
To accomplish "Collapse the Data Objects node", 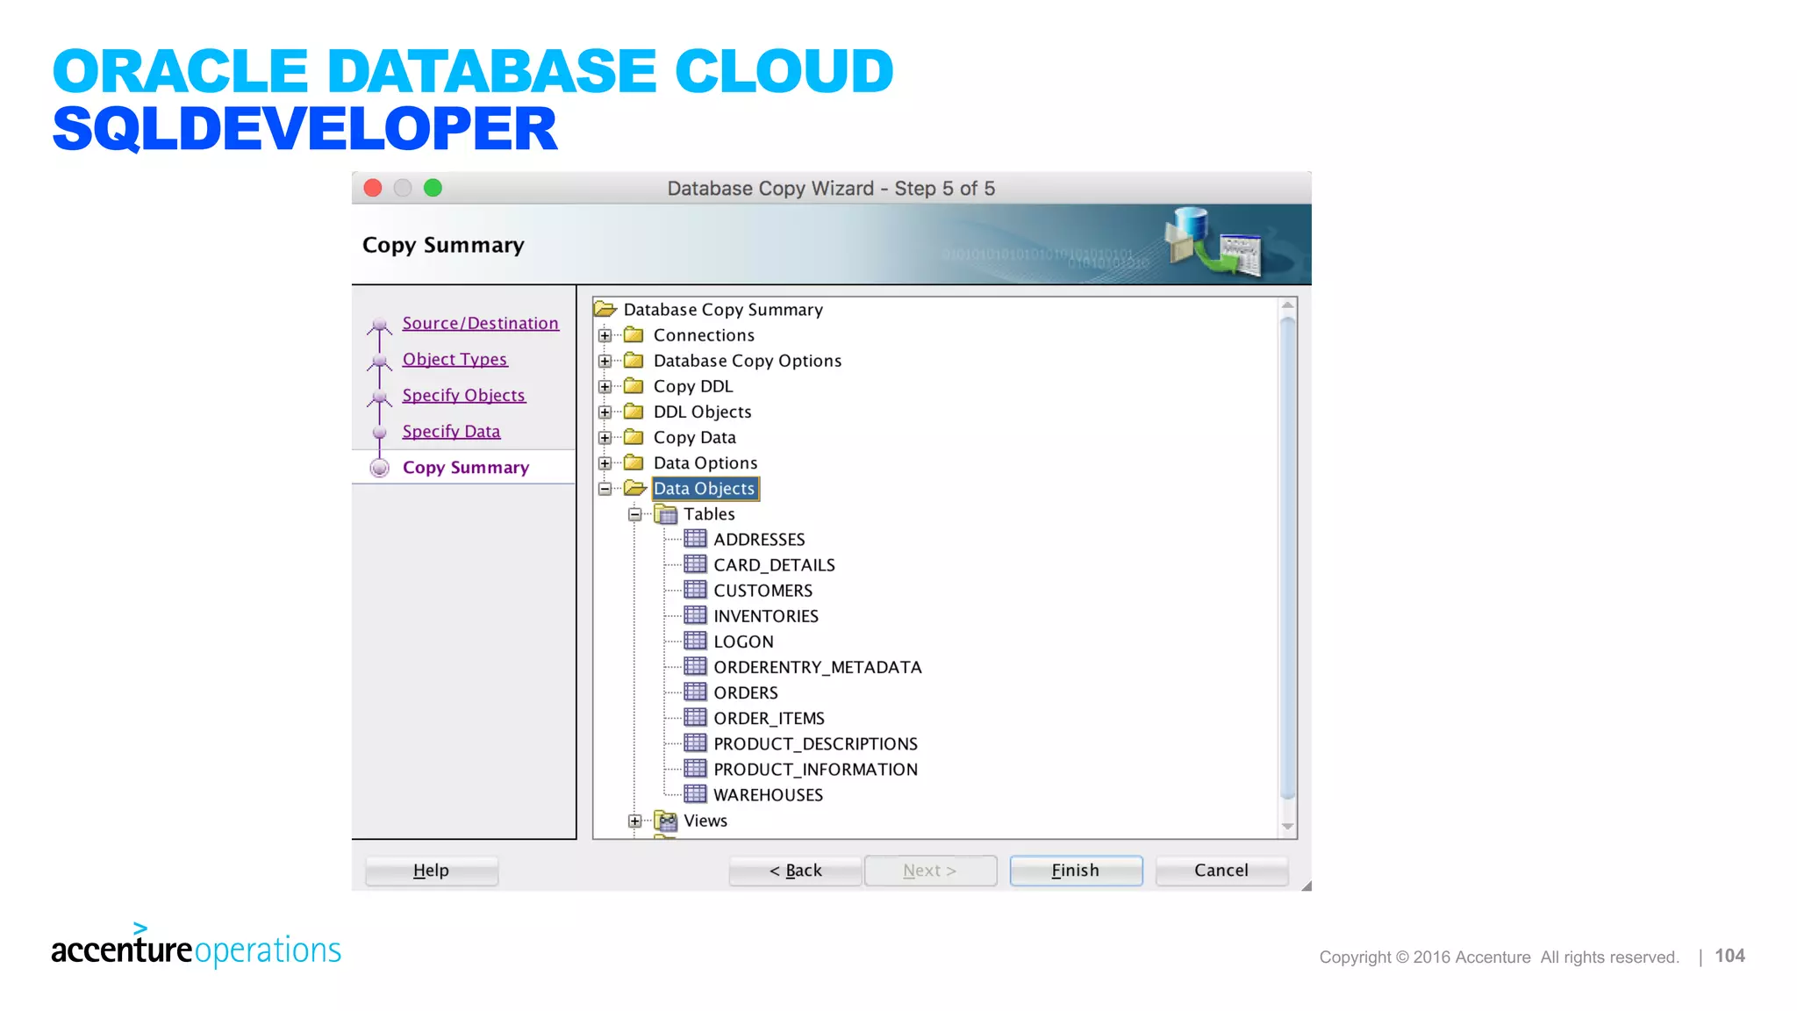I will [605, 489].
